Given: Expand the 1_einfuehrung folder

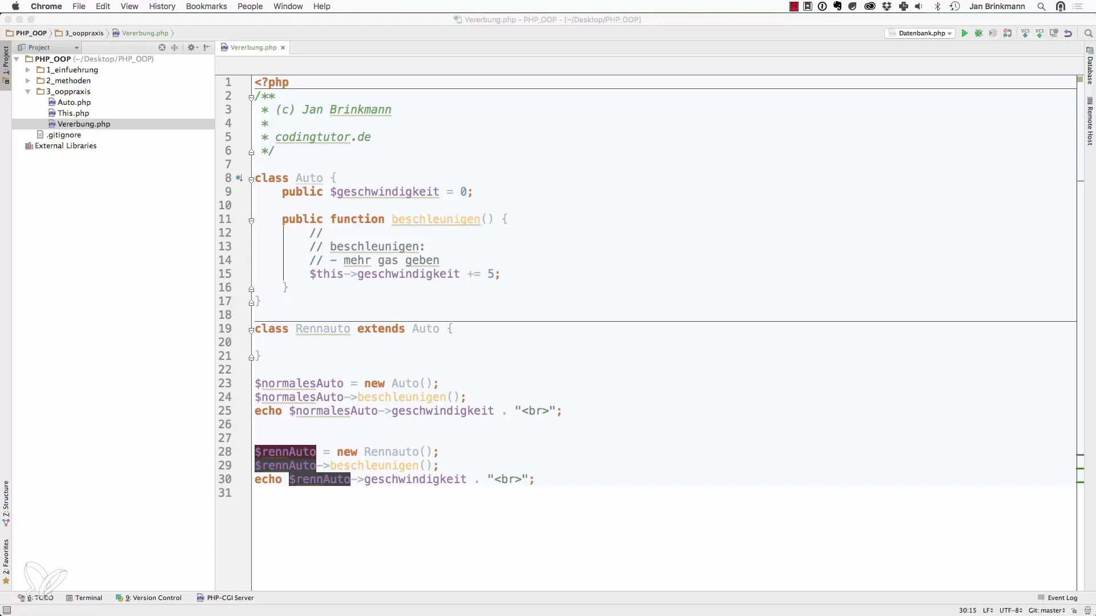Looking at the screenshot, I should click(x=27, y=70).
